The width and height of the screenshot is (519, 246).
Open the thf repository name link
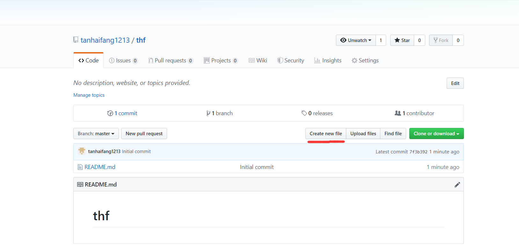click(x=141, y=40)
